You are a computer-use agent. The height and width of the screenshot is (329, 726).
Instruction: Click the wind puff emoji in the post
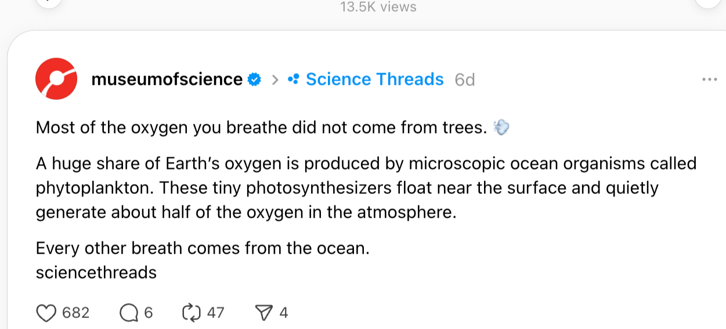tap(500, 127)
